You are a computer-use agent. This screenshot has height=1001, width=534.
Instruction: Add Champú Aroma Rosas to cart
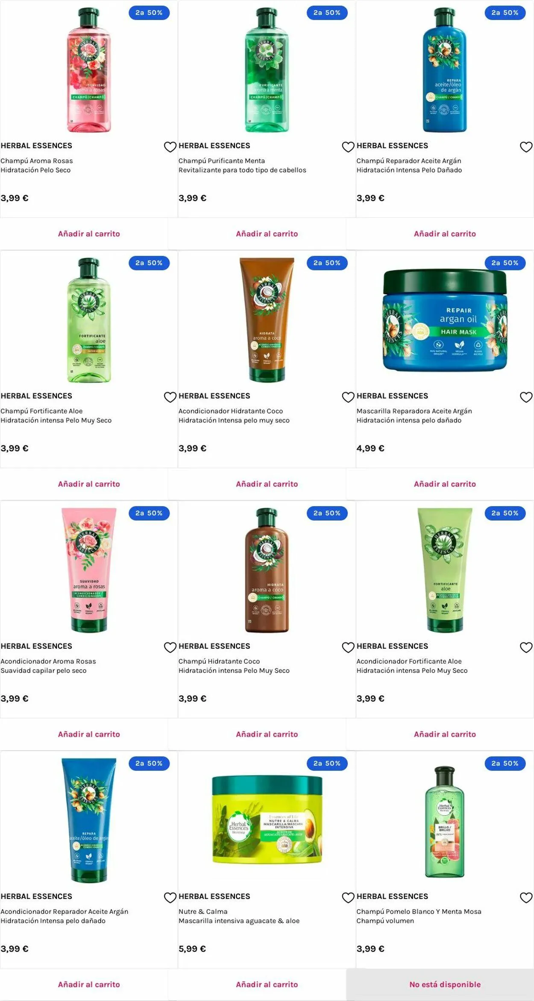89,234
